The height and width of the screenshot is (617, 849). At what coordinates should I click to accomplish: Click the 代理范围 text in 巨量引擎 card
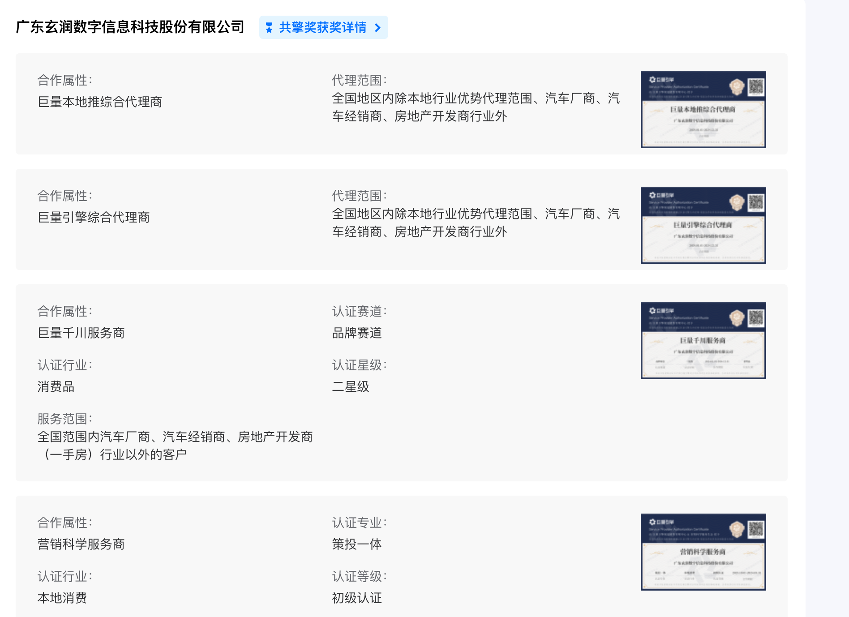(x=476, y=223)
